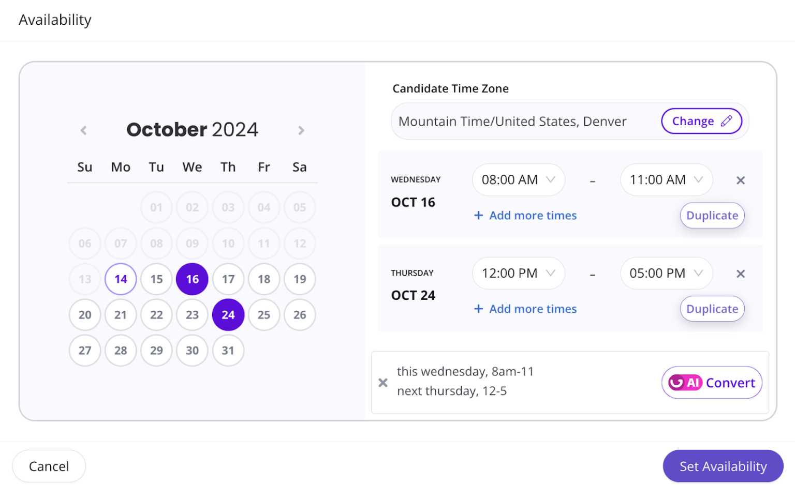Open the 11:00 AM end time dropdown
Image resolution: width=795 pixels, height=485 pixels.
click(666, 179)
